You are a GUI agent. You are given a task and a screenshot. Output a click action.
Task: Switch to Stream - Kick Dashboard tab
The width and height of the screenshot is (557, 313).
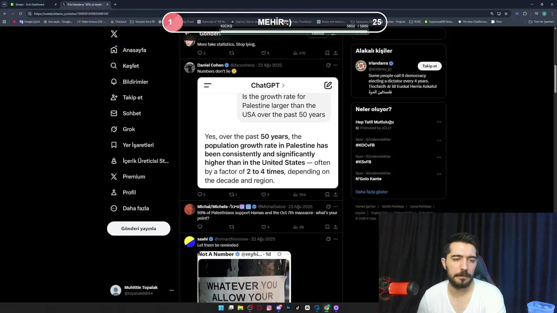pyautogui.click(x=34, y=4)
